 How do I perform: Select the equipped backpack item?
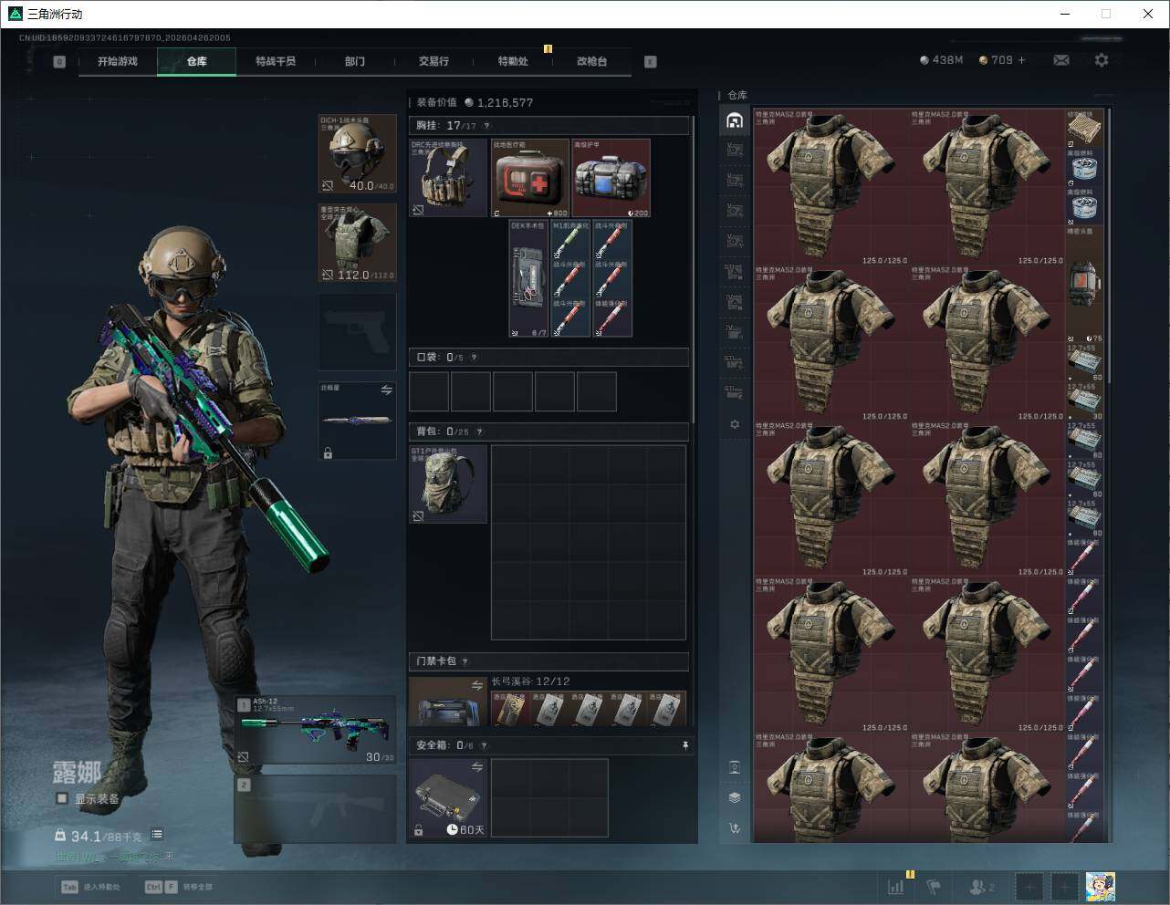click(x=448, y=484)
